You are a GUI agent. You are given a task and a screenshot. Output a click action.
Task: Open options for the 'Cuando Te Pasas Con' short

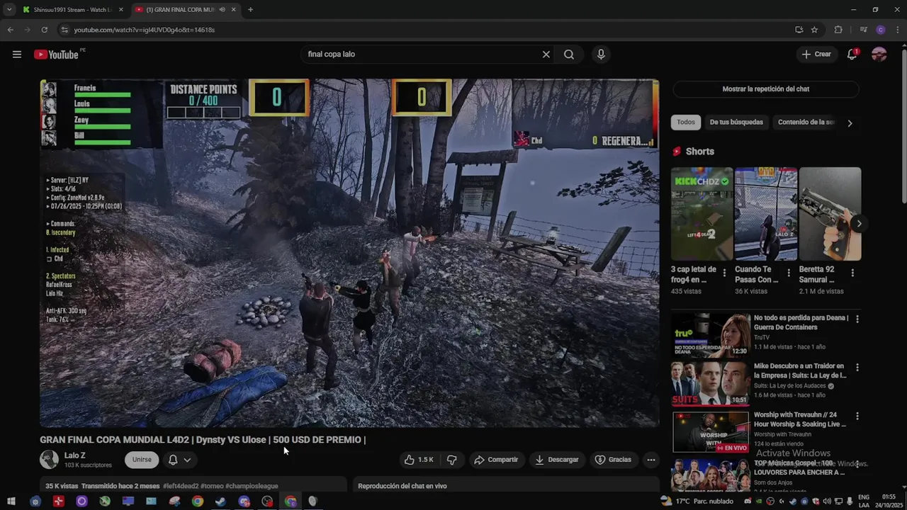point(789,273)
